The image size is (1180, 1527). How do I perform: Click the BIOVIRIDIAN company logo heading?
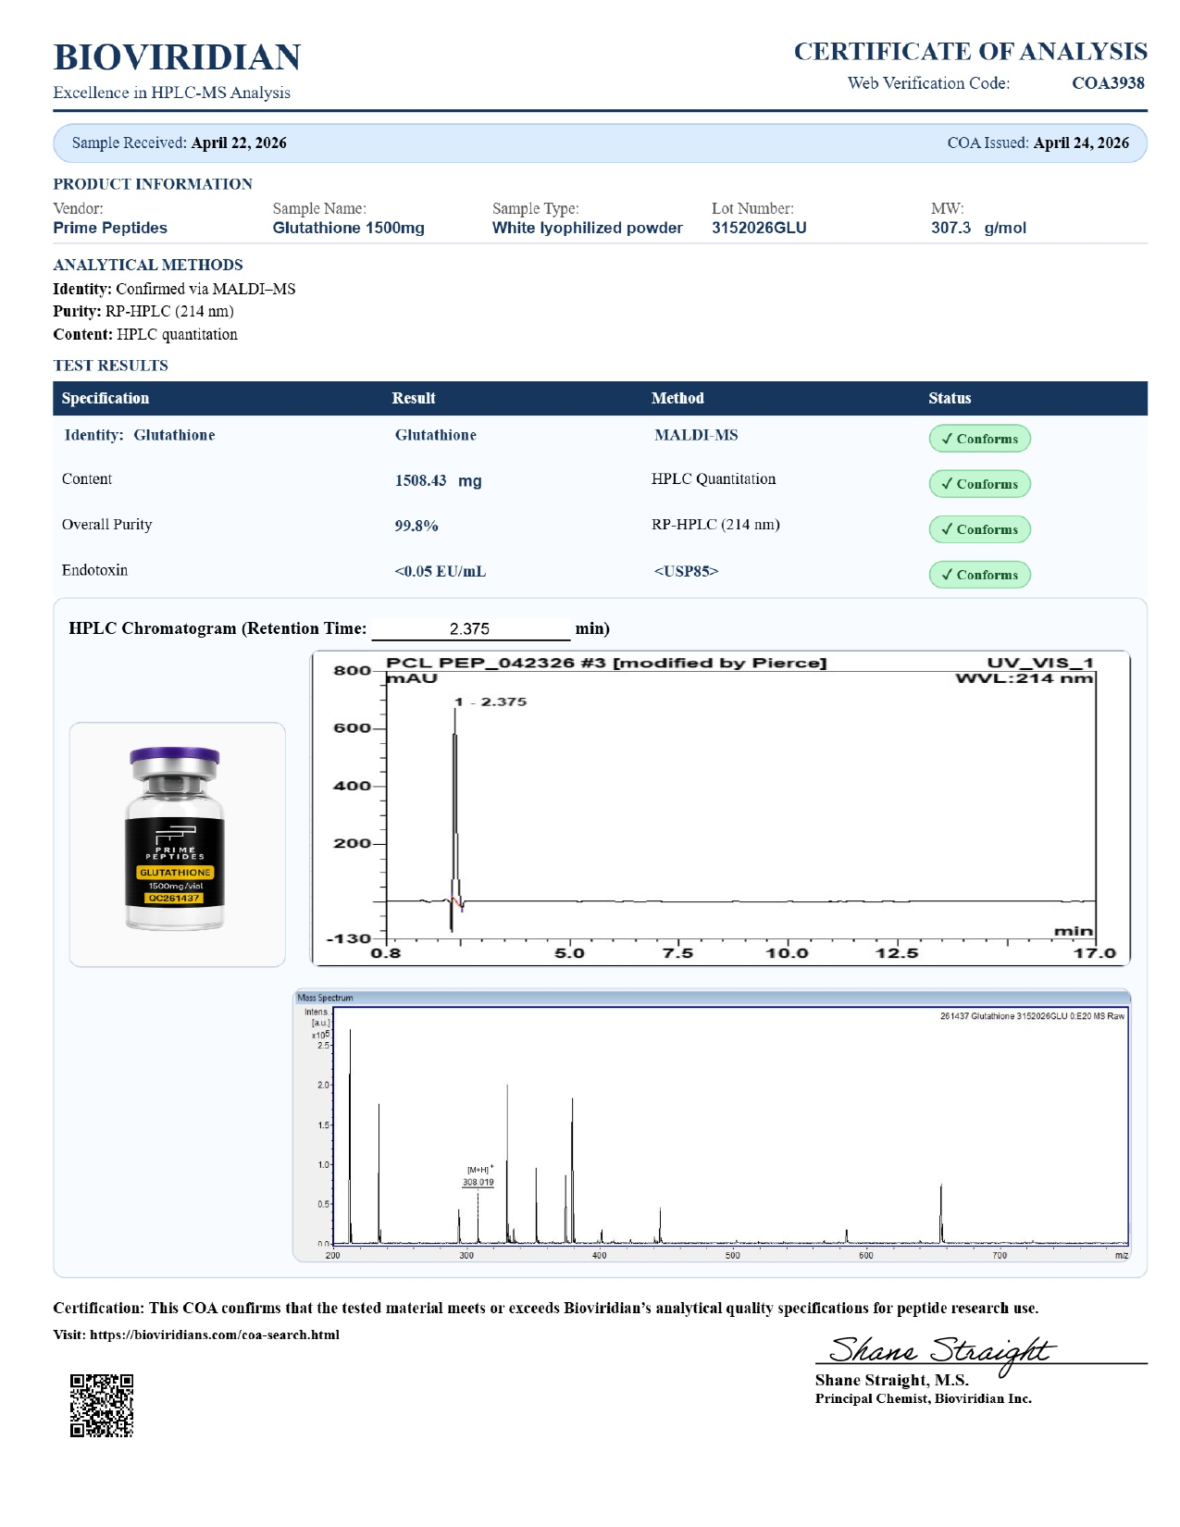[177, 57]
